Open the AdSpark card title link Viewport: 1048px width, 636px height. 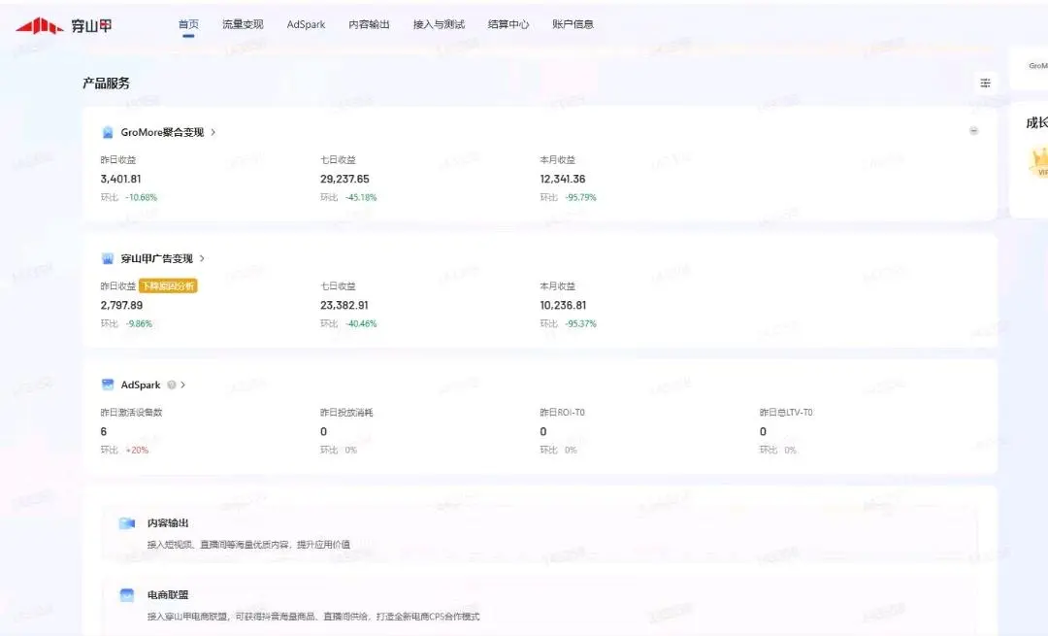141,385
